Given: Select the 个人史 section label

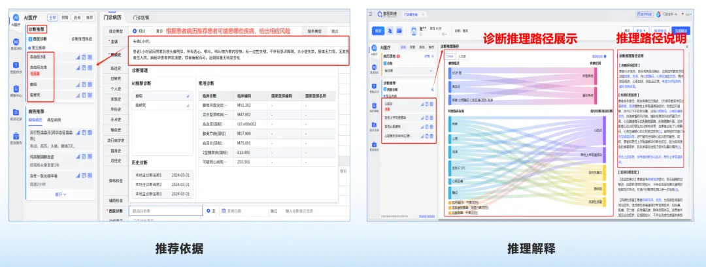Looking at the screenshot, I should pyautogui.click(x=116, y=89).
